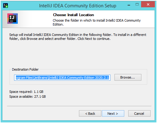Image resolution: width=157 pixels, height=123 pixels.
Task: Click Browse... to pick another install folder
Action: click(x=128, y=77)
